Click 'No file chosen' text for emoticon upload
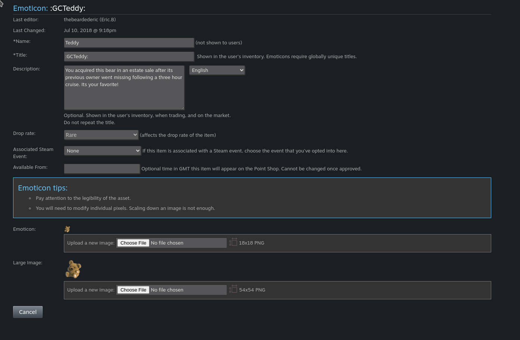The width and height of the screenshot is (520, 340). pos(167,243)
